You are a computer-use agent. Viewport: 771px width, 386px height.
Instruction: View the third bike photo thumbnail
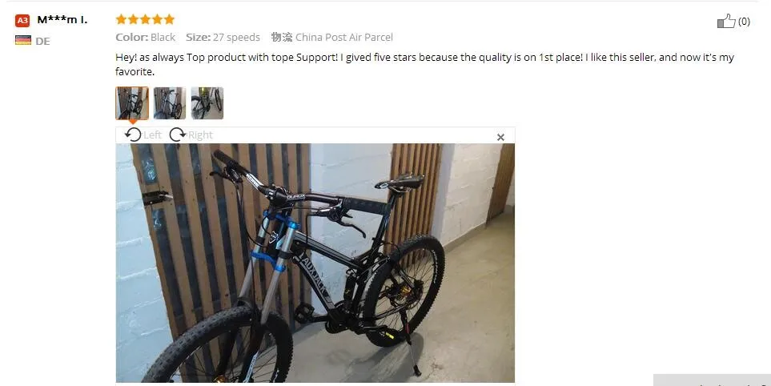click(x=207, y=103)
